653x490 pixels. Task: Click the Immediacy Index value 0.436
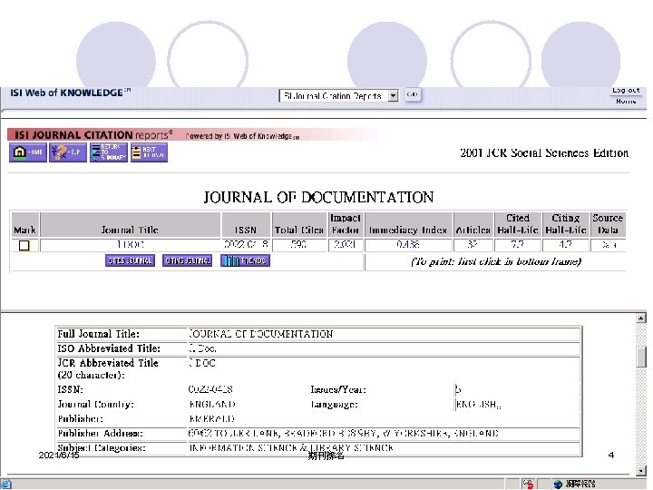coord(408,245)
